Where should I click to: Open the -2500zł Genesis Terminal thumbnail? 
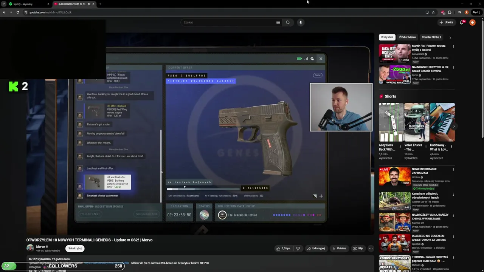[x=394, y=74]
